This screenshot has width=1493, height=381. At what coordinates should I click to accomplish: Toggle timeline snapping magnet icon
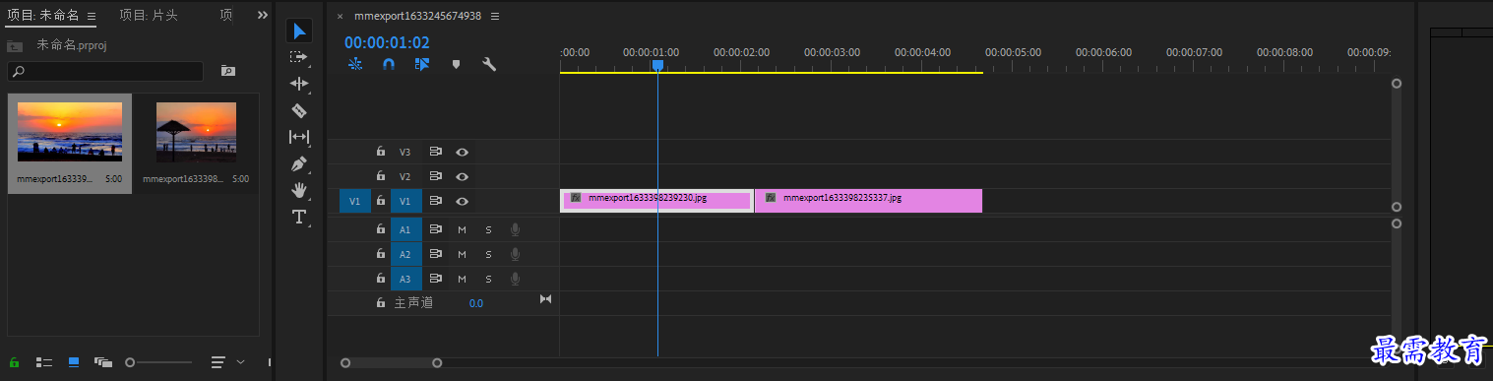click(389, 64)
